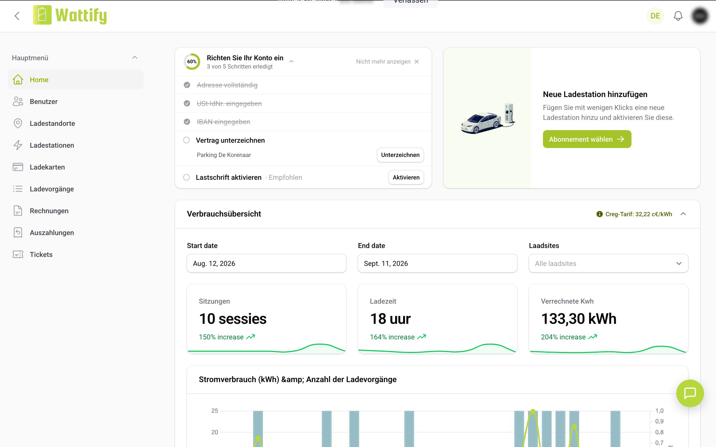This screenshot has width=716, height=447.
Task: Click the Neue Ladestation hinzufügen heading
Action: [595, 94]
